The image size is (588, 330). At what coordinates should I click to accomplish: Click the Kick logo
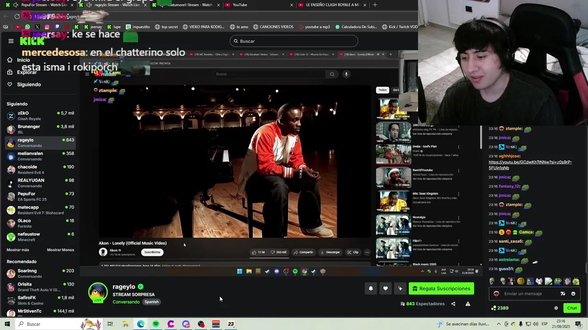[x=32, y=41]
